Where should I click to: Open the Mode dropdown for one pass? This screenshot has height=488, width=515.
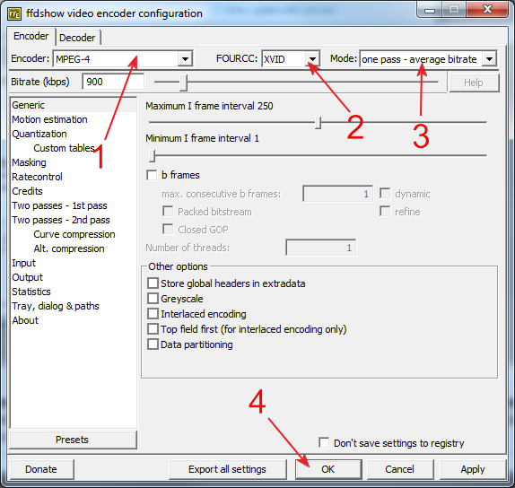coord(428,59)
